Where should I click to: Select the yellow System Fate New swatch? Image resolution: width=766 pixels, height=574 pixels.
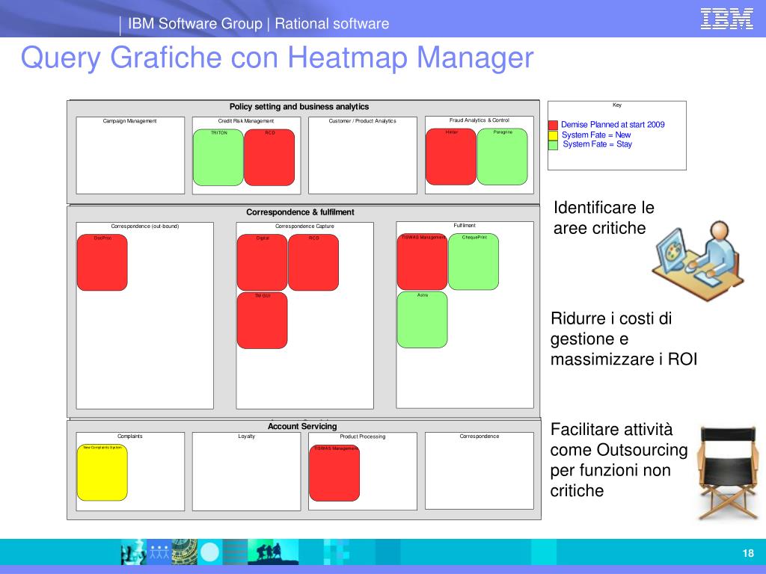pyautogui.click(x=553, y=135)
